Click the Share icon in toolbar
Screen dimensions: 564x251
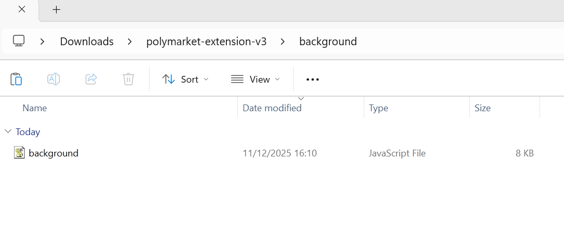click(91, 79)
